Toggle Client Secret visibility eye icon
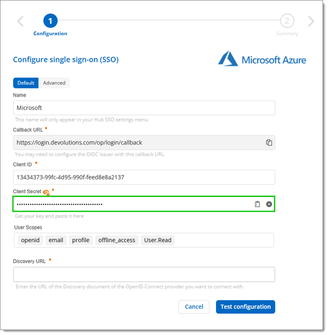The width and height of the screenshot is (328, 335). pyautogui.click(x=47, y=192)
